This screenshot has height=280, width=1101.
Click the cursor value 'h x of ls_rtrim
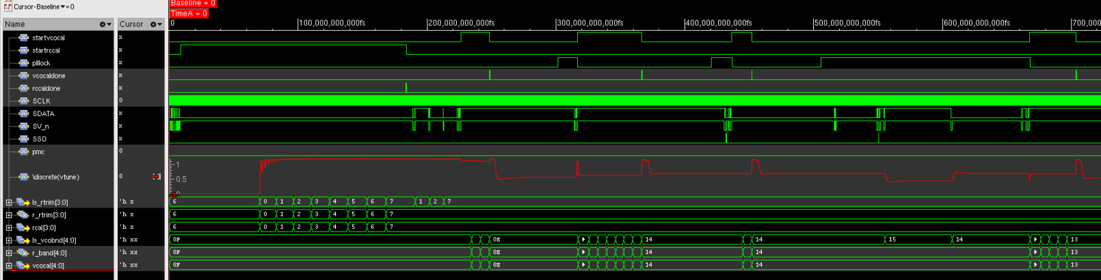[127, 202]
